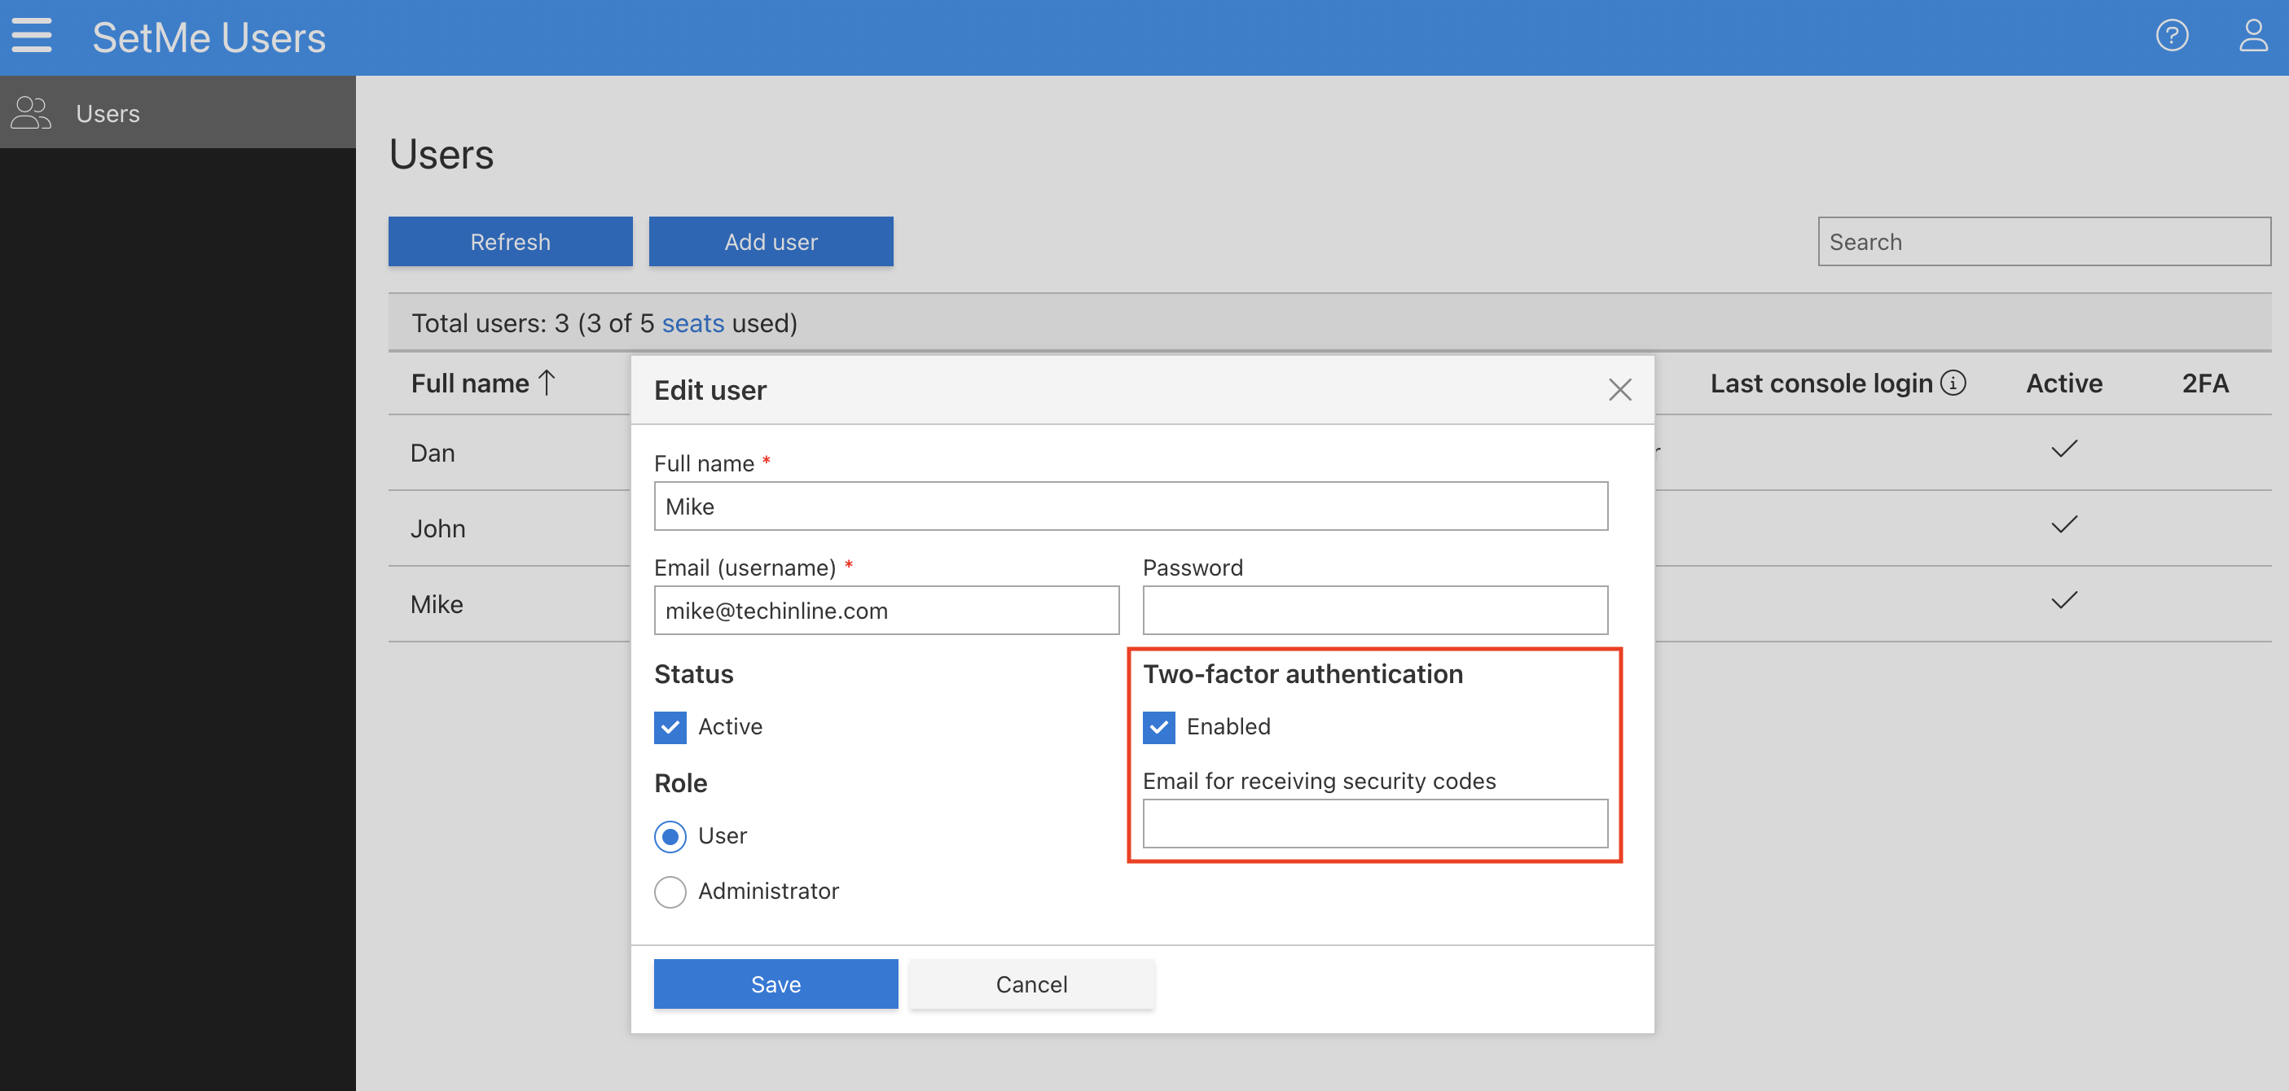Viewport: 2289px width, 1091px height.
Task: Select the User role radio button
Action: (x=670, y=836)
